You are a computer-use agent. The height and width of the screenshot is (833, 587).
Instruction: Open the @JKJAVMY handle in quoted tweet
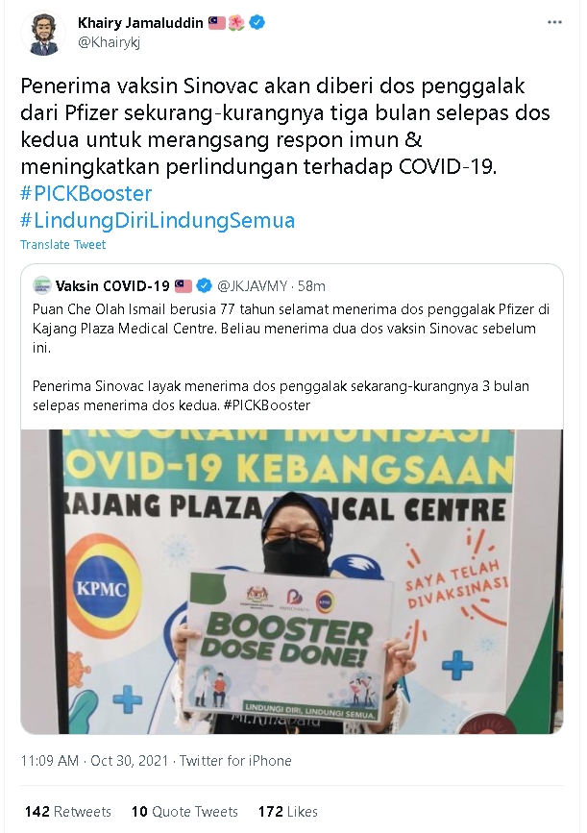(253, 285)
